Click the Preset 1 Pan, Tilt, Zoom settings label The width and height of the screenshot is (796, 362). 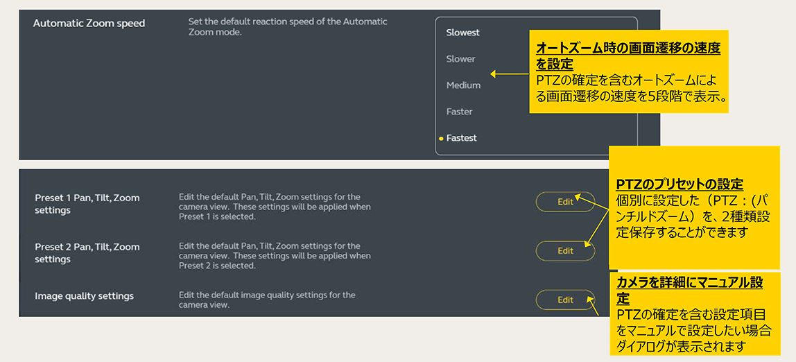[87, 203]
